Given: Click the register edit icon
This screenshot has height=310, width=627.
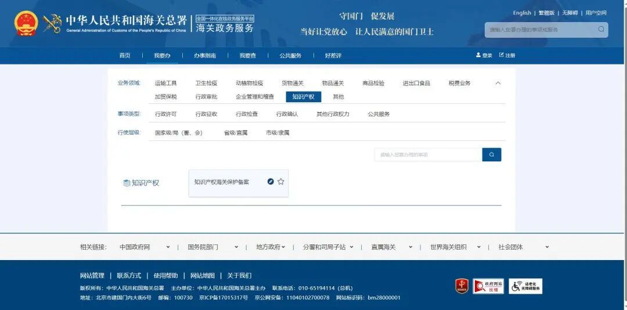Looking at the screenshot, I should (x=502, y=55).
